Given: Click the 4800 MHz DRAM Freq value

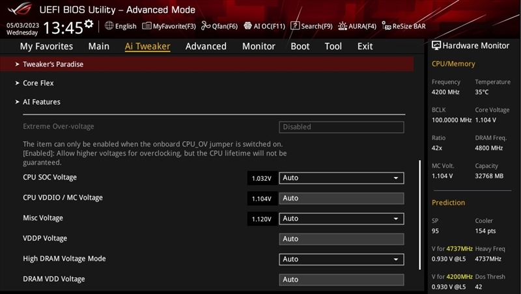Looking at the screenshot, I should (x=489, y=148).
